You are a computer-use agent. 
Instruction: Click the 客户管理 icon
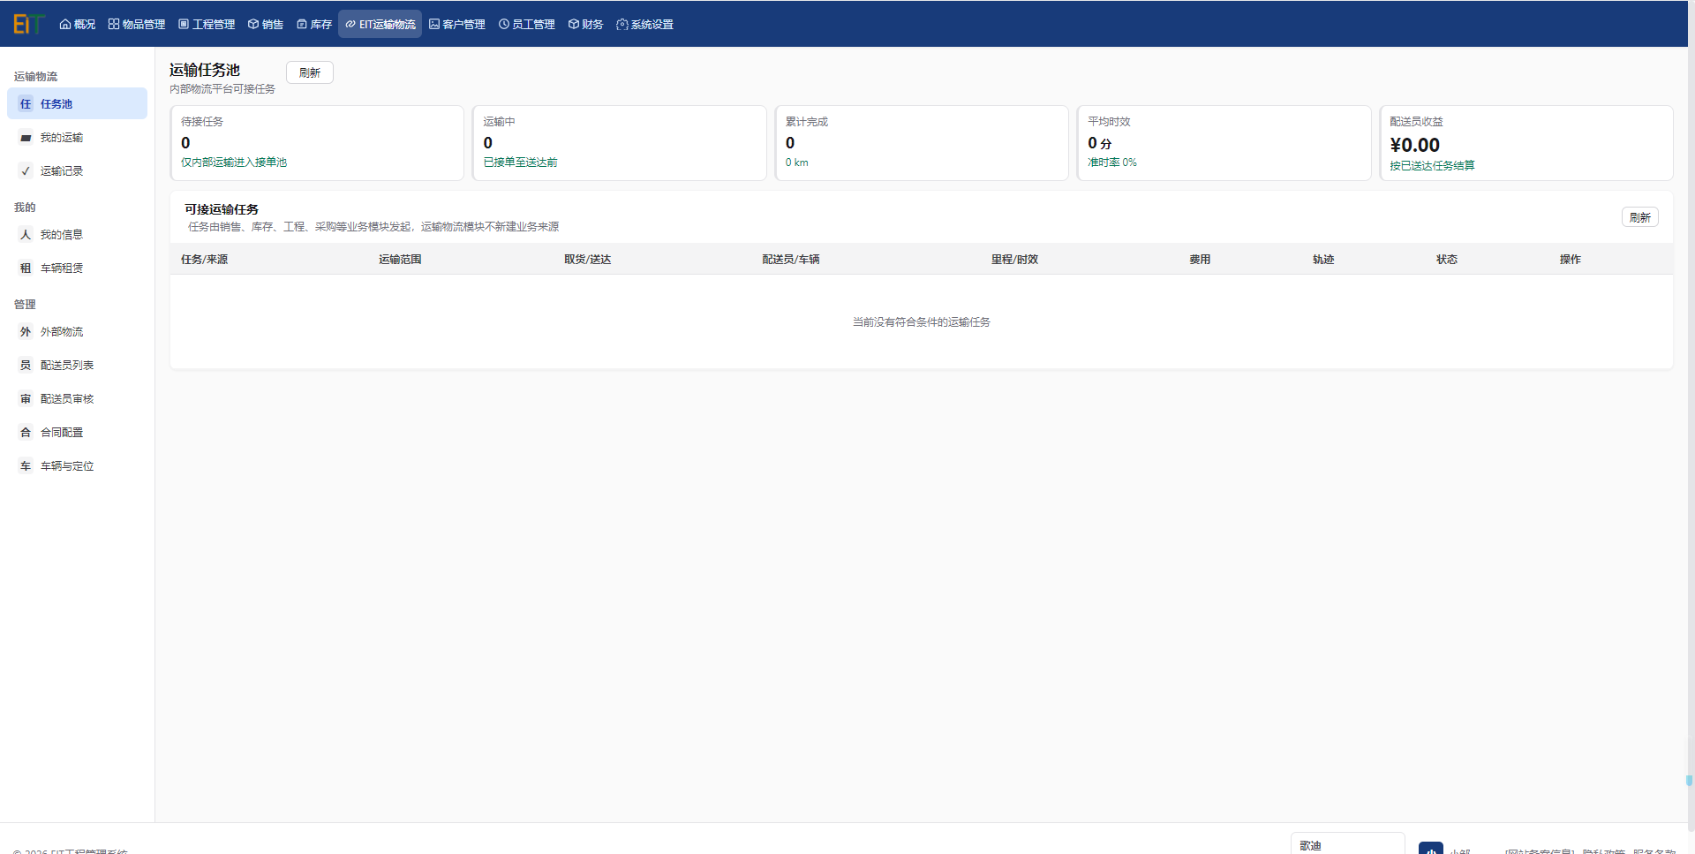pos(434,24)
